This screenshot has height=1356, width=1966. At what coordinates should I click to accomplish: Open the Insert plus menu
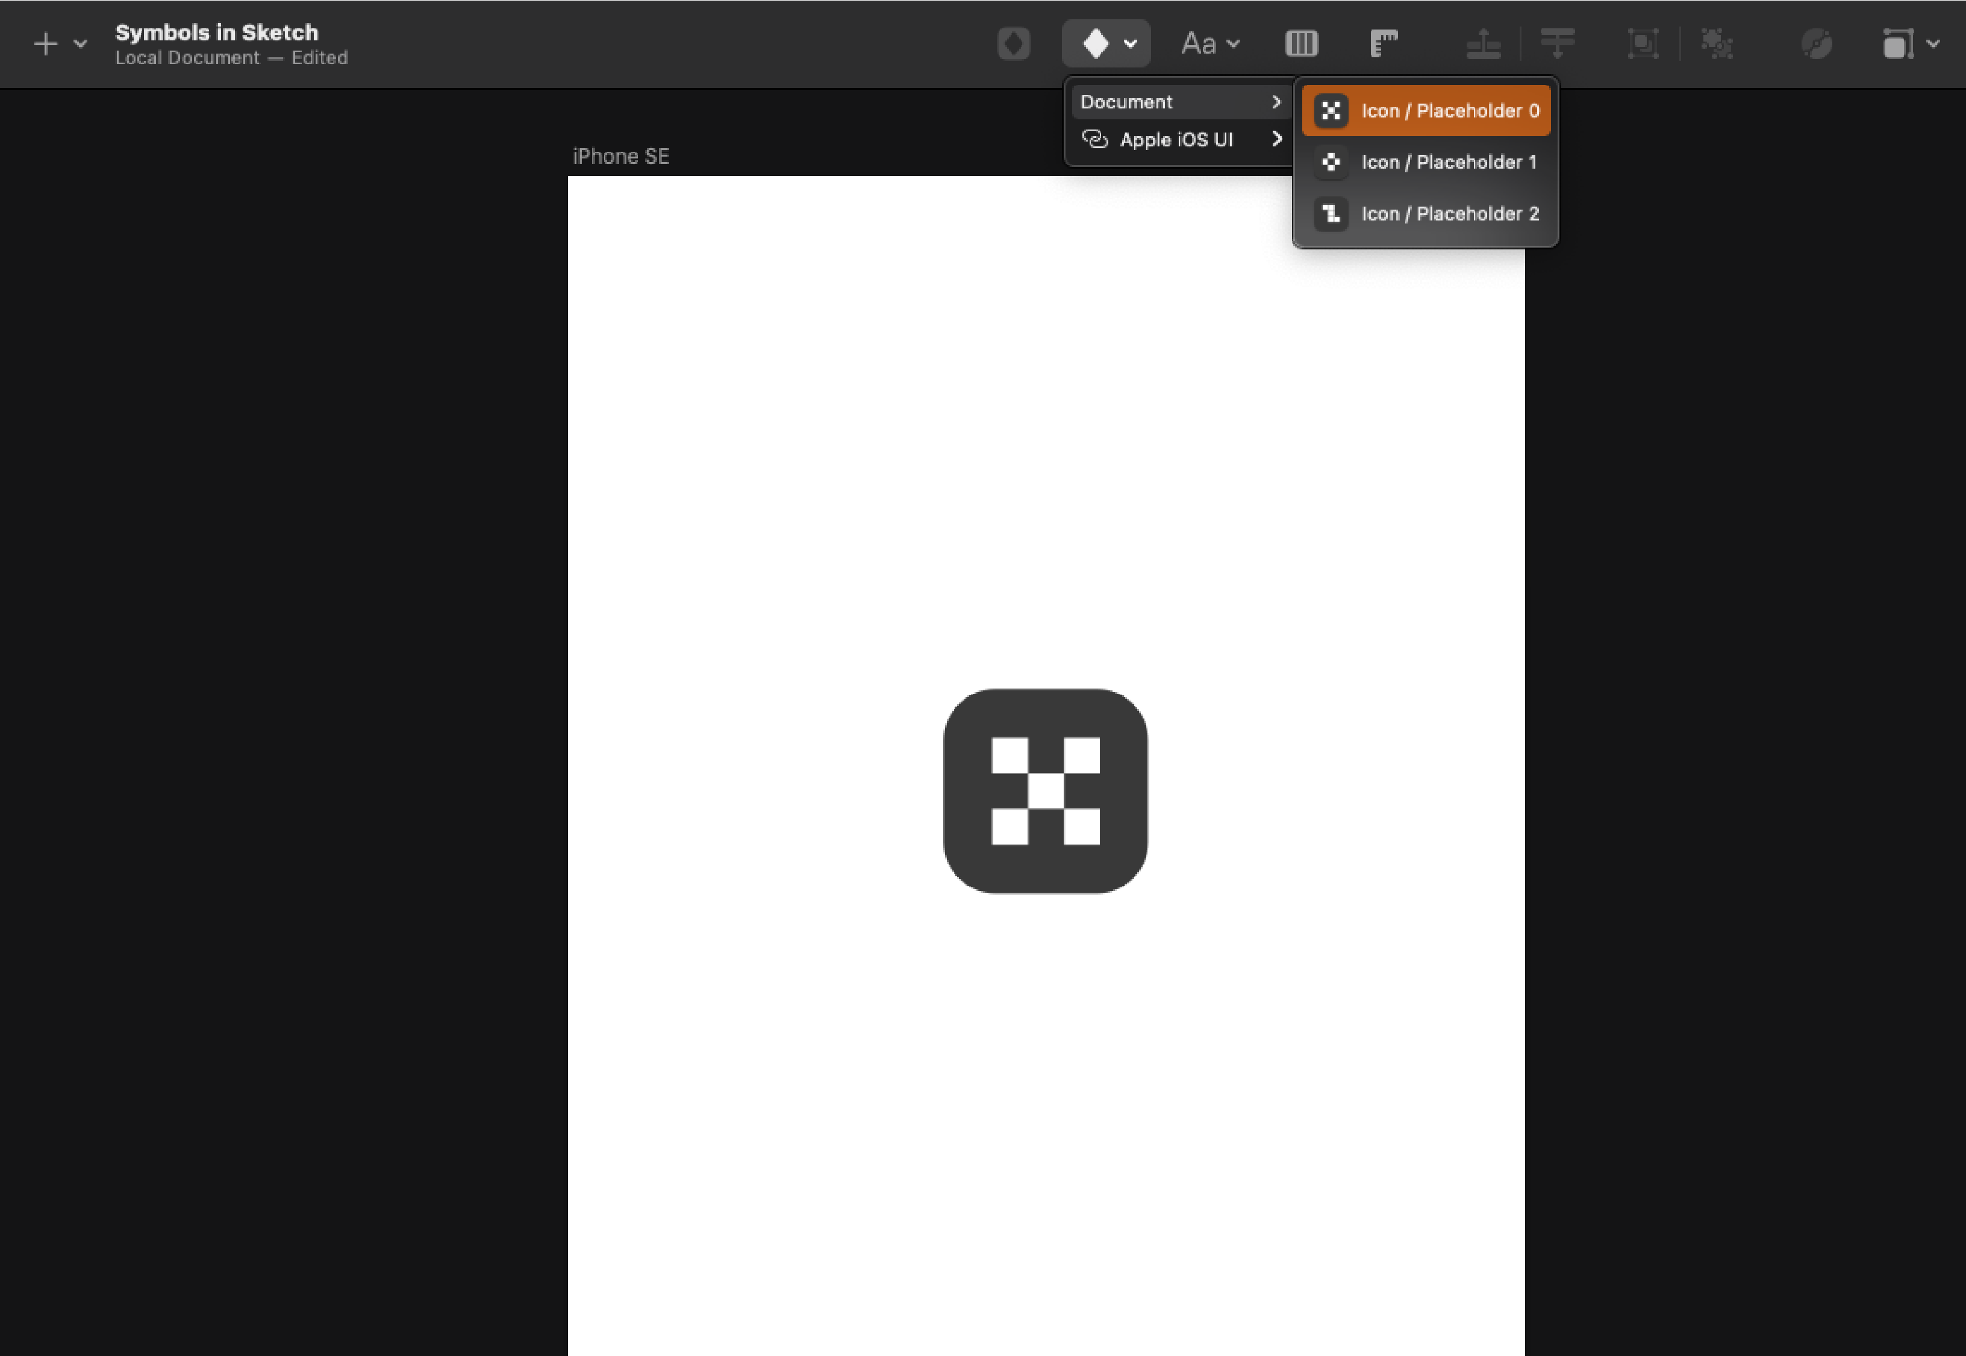60,43
